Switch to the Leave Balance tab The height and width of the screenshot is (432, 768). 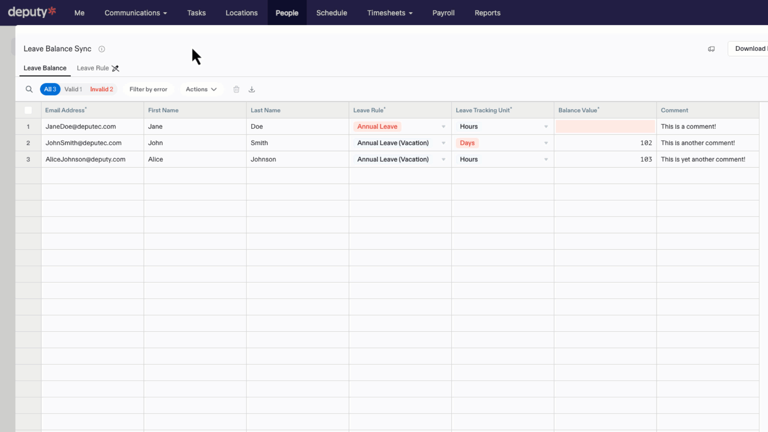click(x=45, y=68)
